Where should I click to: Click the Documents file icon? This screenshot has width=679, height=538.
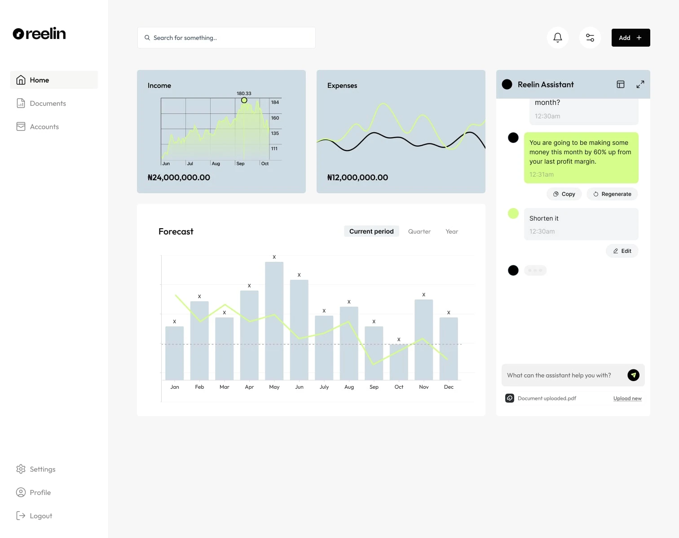coord(21,103)
